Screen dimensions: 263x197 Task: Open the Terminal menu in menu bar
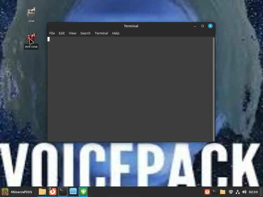(101, 33)
